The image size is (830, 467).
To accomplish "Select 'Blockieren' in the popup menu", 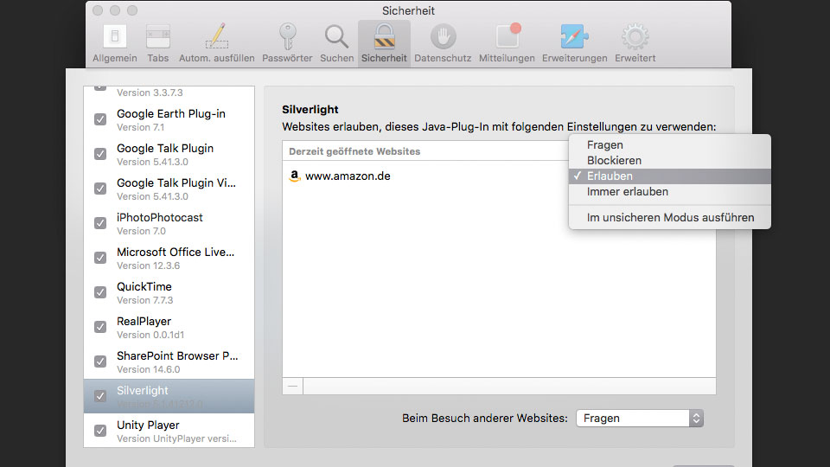I will click(x=614, y=161).
